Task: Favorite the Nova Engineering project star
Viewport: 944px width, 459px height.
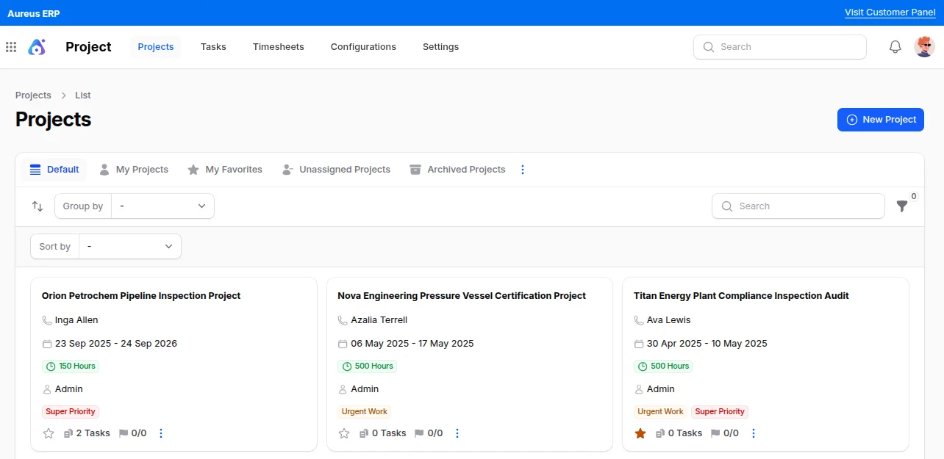Action: [x=344, y=433]
